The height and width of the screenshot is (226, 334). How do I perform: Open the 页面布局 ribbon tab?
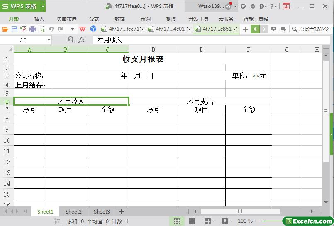[x=67, y=19]
